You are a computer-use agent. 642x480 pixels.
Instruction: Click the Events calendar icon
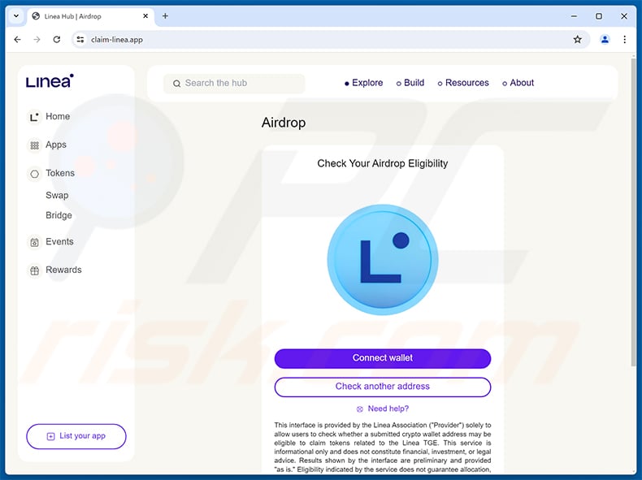34,242
